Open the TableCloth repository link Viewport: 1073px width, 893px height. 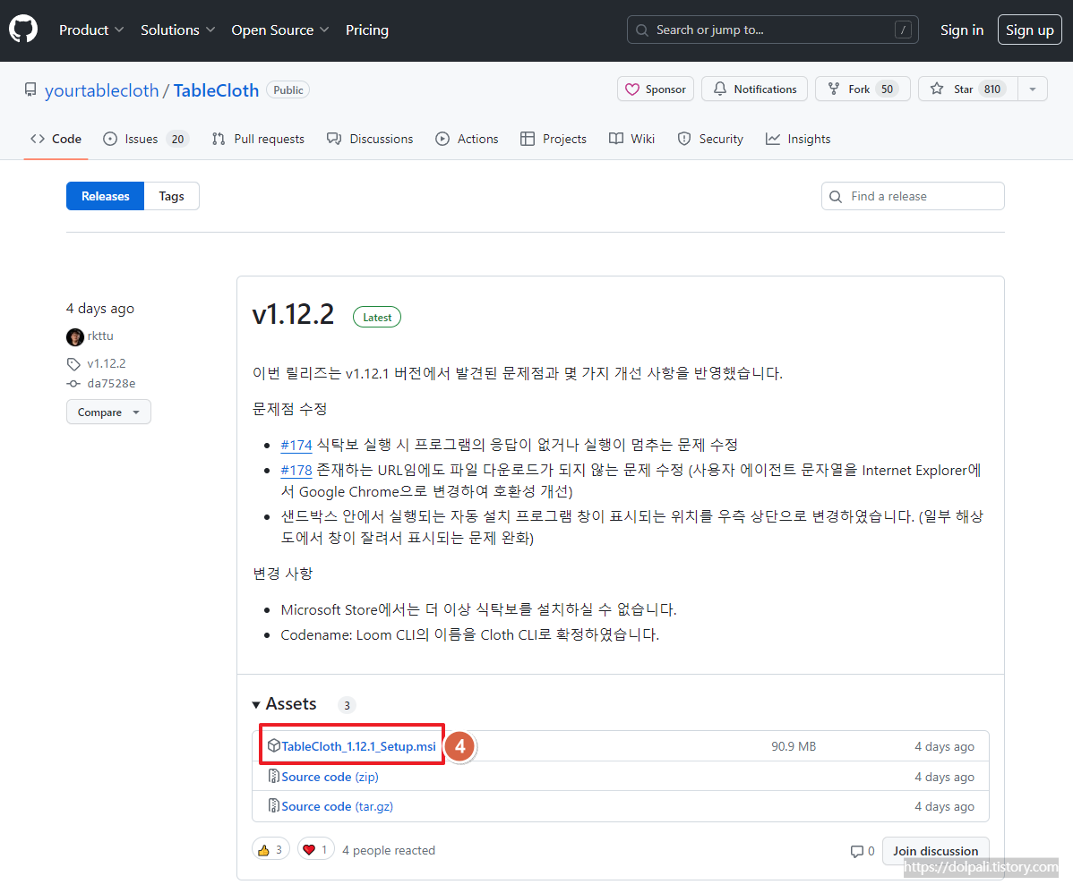pos(216,90)
